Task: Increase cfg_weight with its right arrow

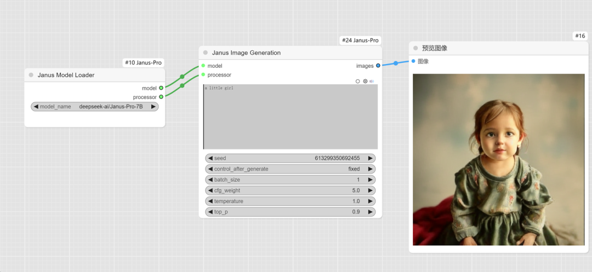Action: point(371,190)
